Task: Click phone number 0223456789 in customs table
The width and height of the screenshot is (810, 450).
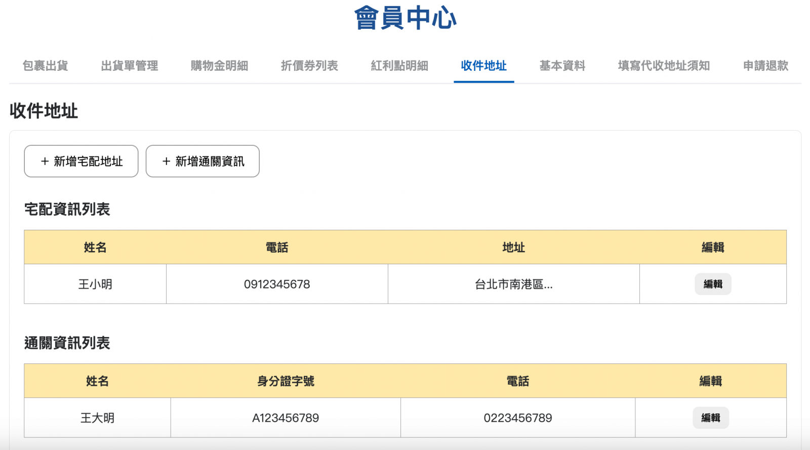Action: pyautogui.click(x=517, y=418)
